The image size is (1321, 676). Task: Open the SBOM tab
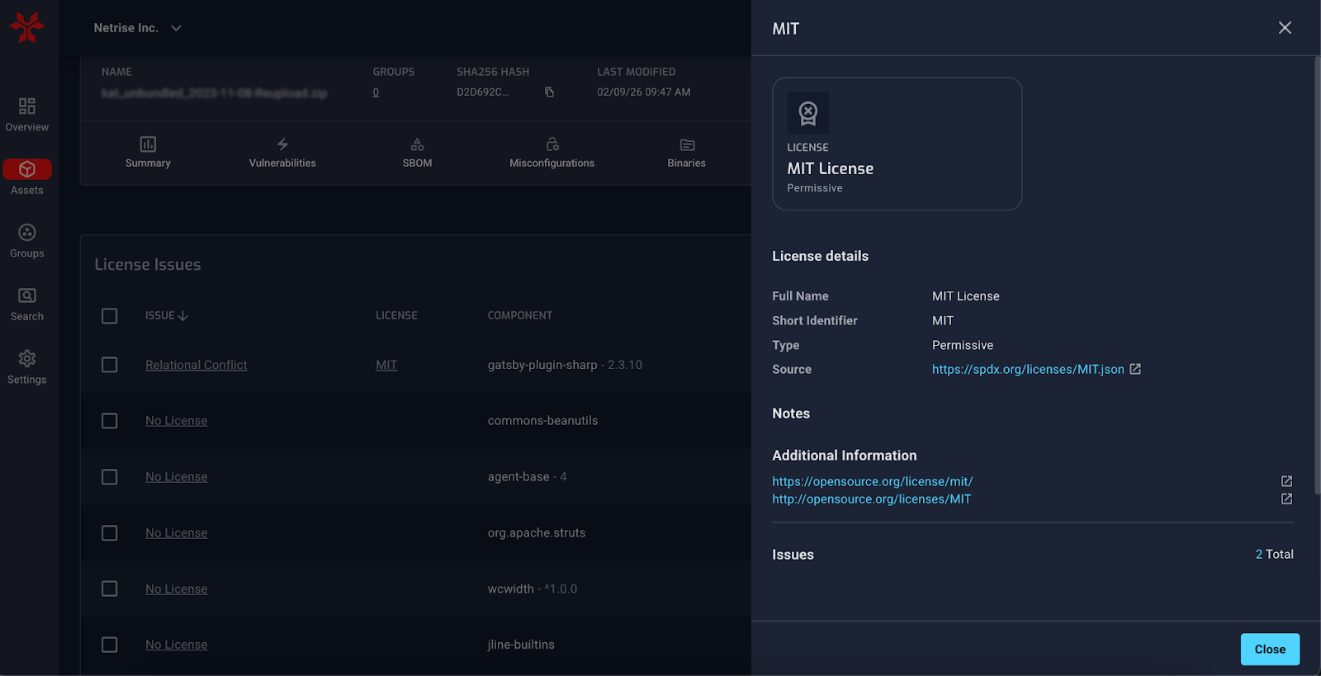coord(417,153)
